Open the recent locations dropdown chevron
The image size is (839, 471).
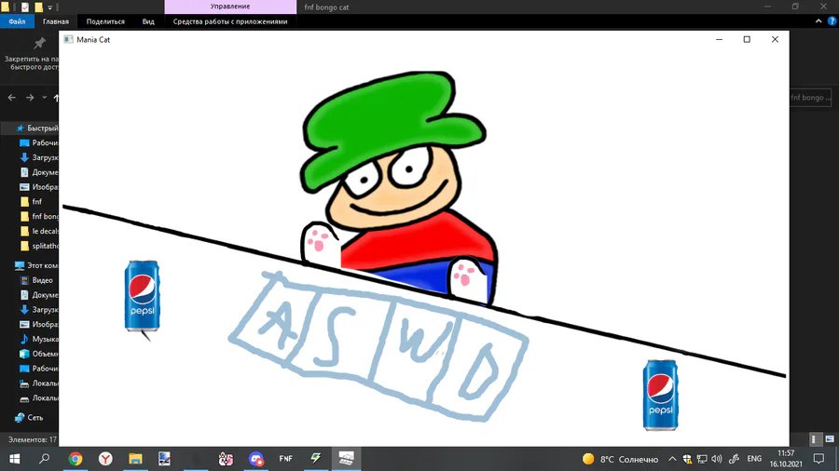coord(45,97)
